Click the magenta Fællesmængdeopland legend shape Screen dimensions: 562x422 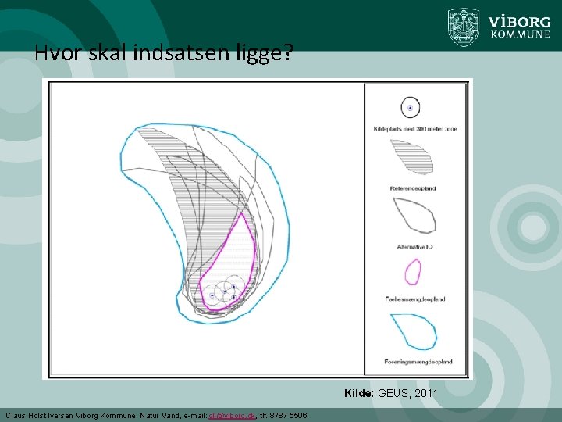(413, 272)
